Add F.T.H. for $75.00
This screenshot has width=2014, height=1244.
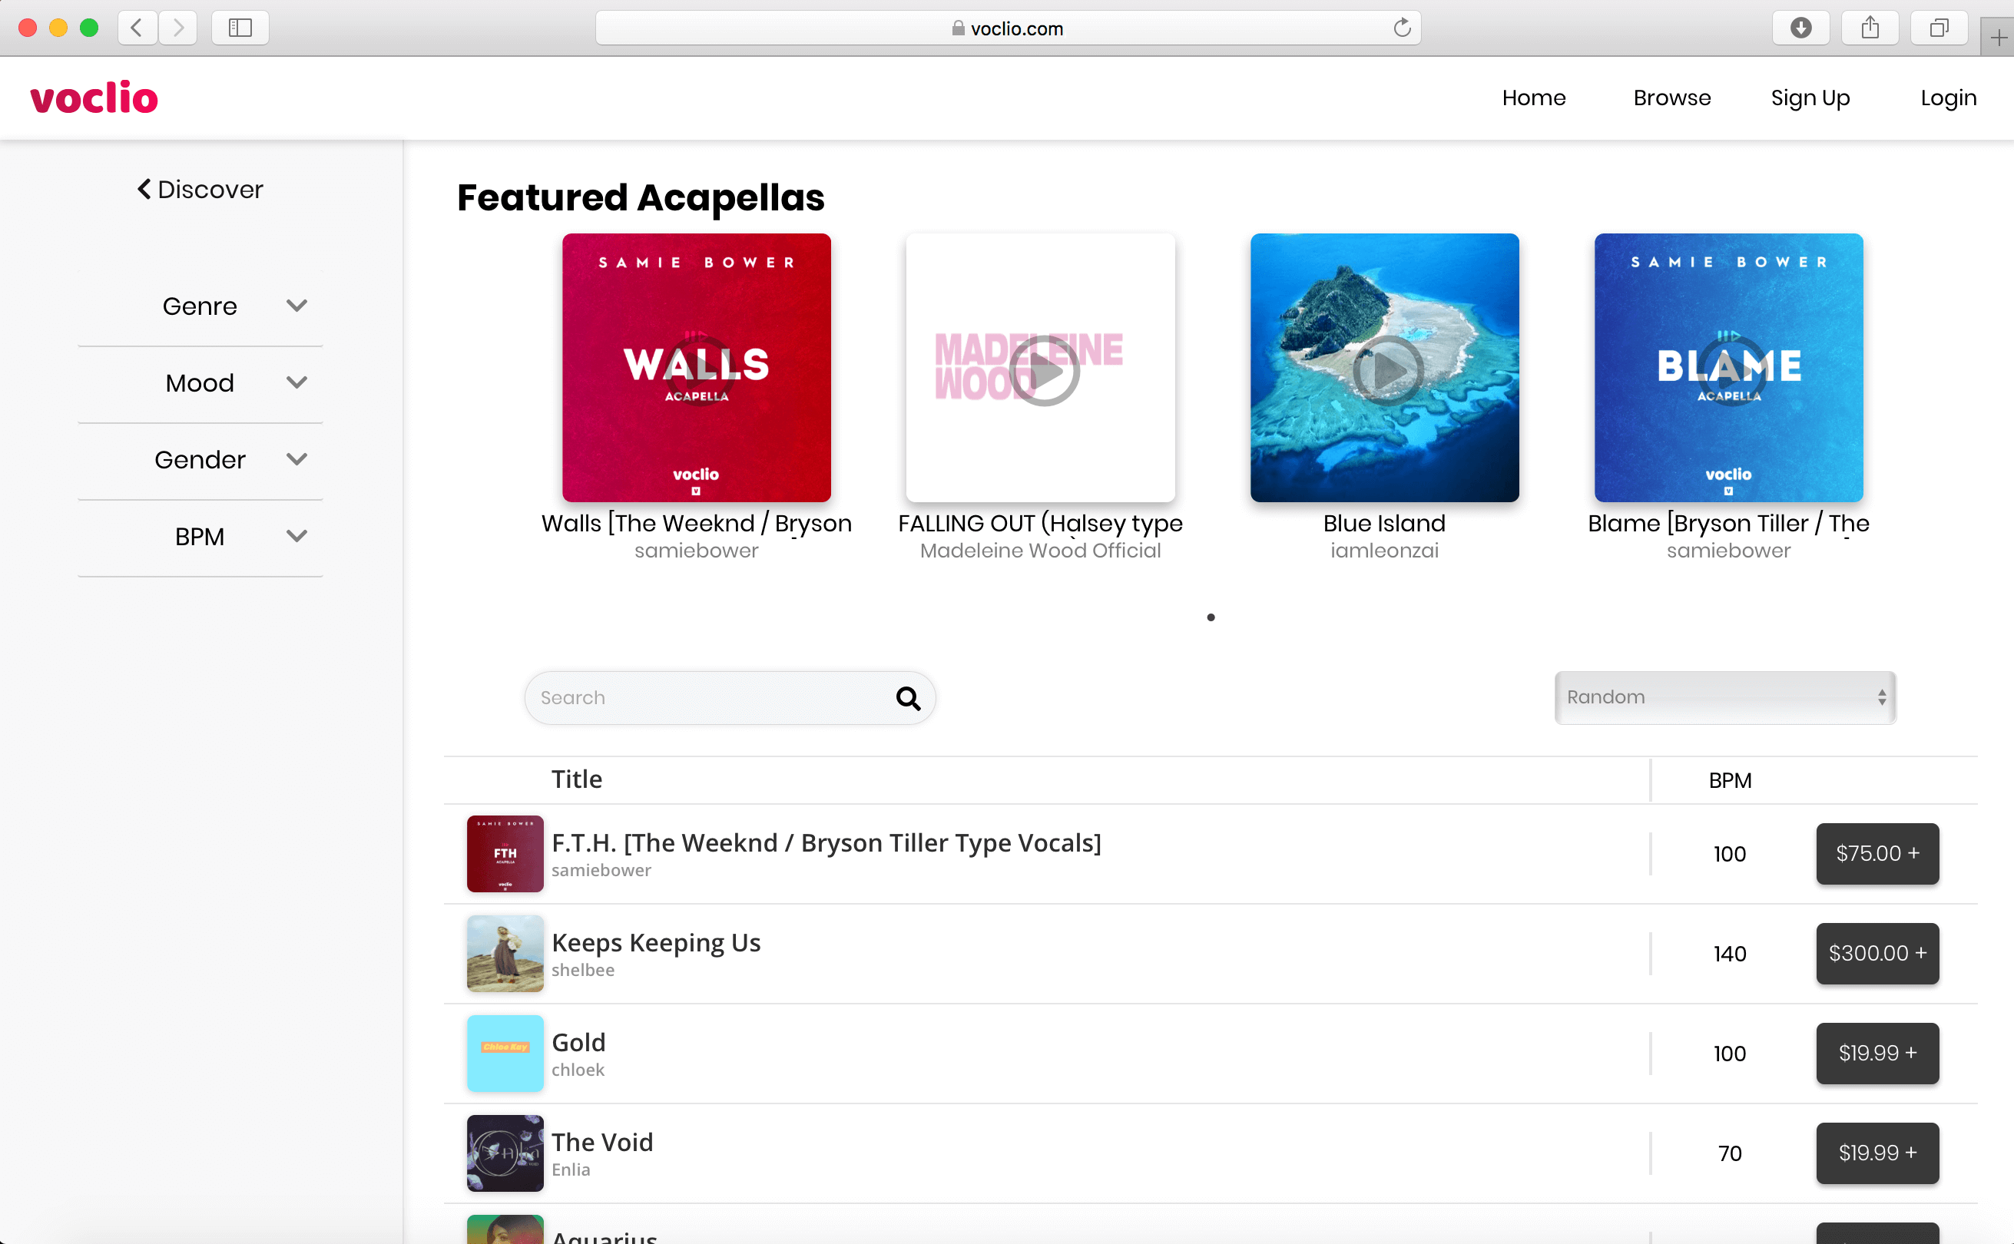pyautogui.click(x=1877, y=853)
